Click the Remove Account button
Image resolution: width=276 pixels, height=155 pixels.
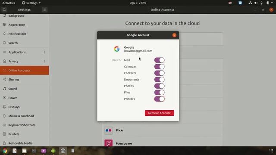(x=160, y=113)
